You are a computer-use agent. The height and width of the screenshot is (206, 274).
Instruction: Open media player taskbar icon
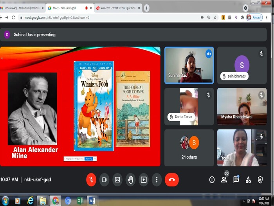click(x=18, y=201)
